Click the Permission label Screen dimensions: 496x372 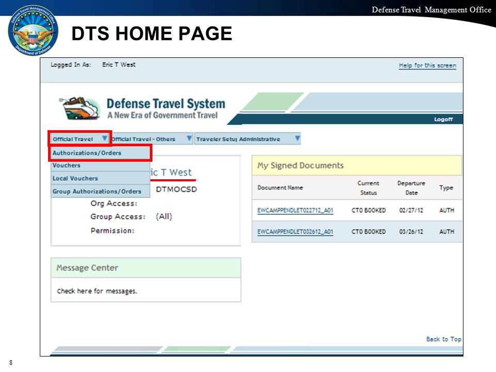point(112,230)
